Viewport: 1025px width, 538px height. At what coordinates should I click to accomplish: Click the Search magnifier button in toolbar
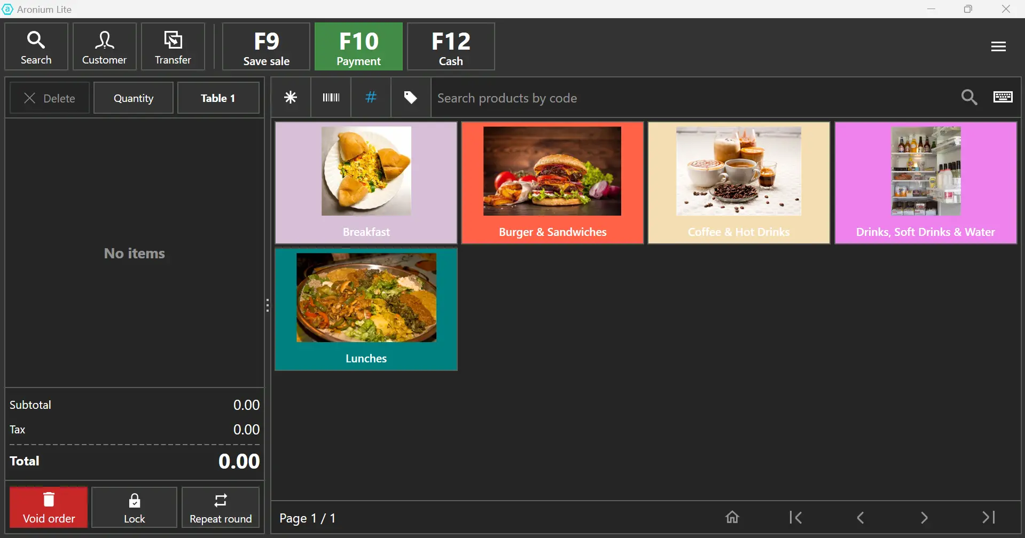tap(36, 47)
